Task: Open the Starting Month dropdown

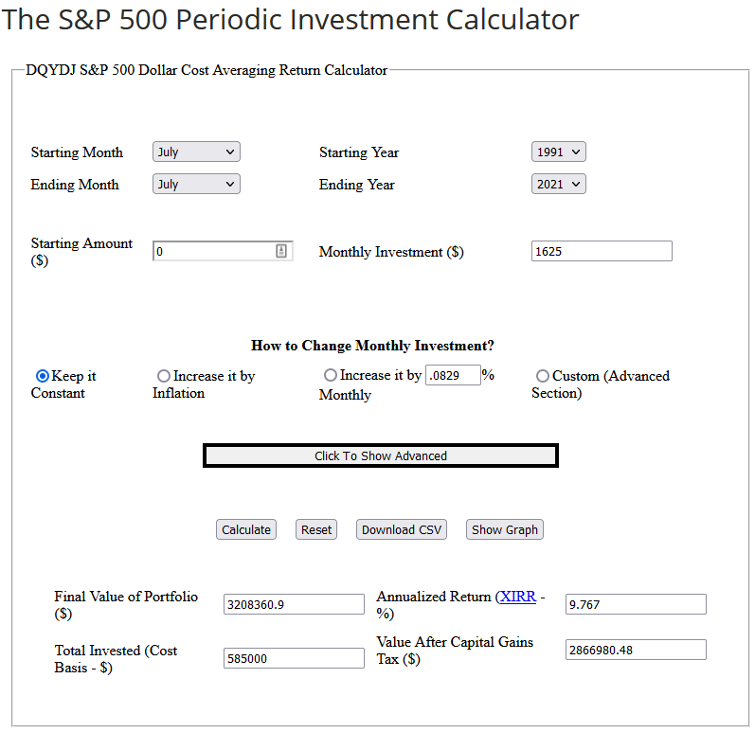Action: tap(196, 152)
